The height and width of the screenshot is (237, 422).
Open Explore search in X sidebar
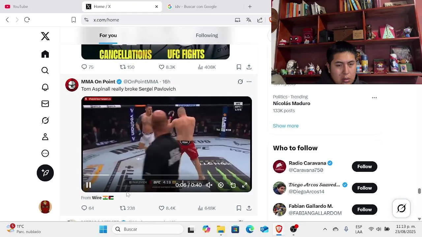(x=45, y=71)
